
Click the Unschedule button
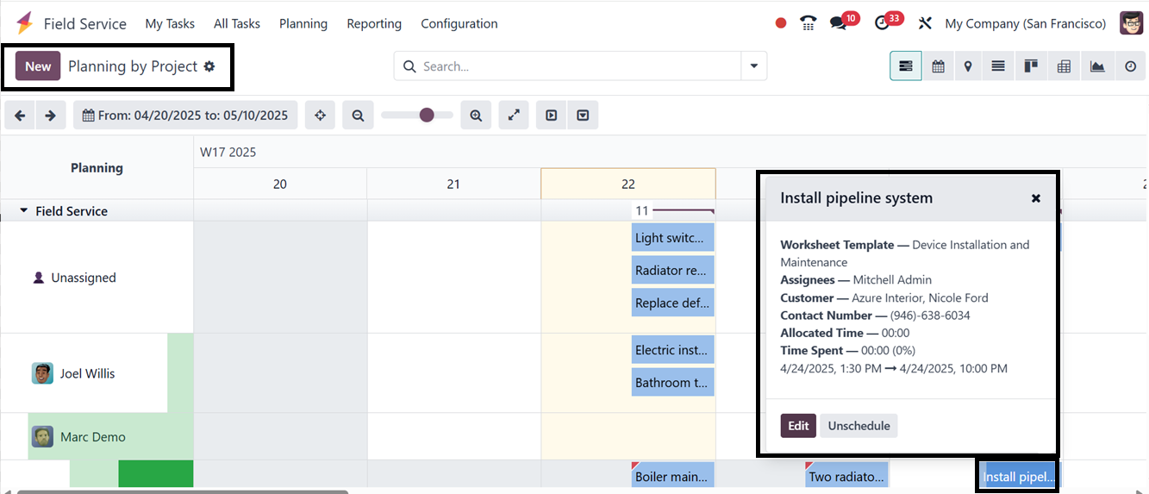coord(859,426)
